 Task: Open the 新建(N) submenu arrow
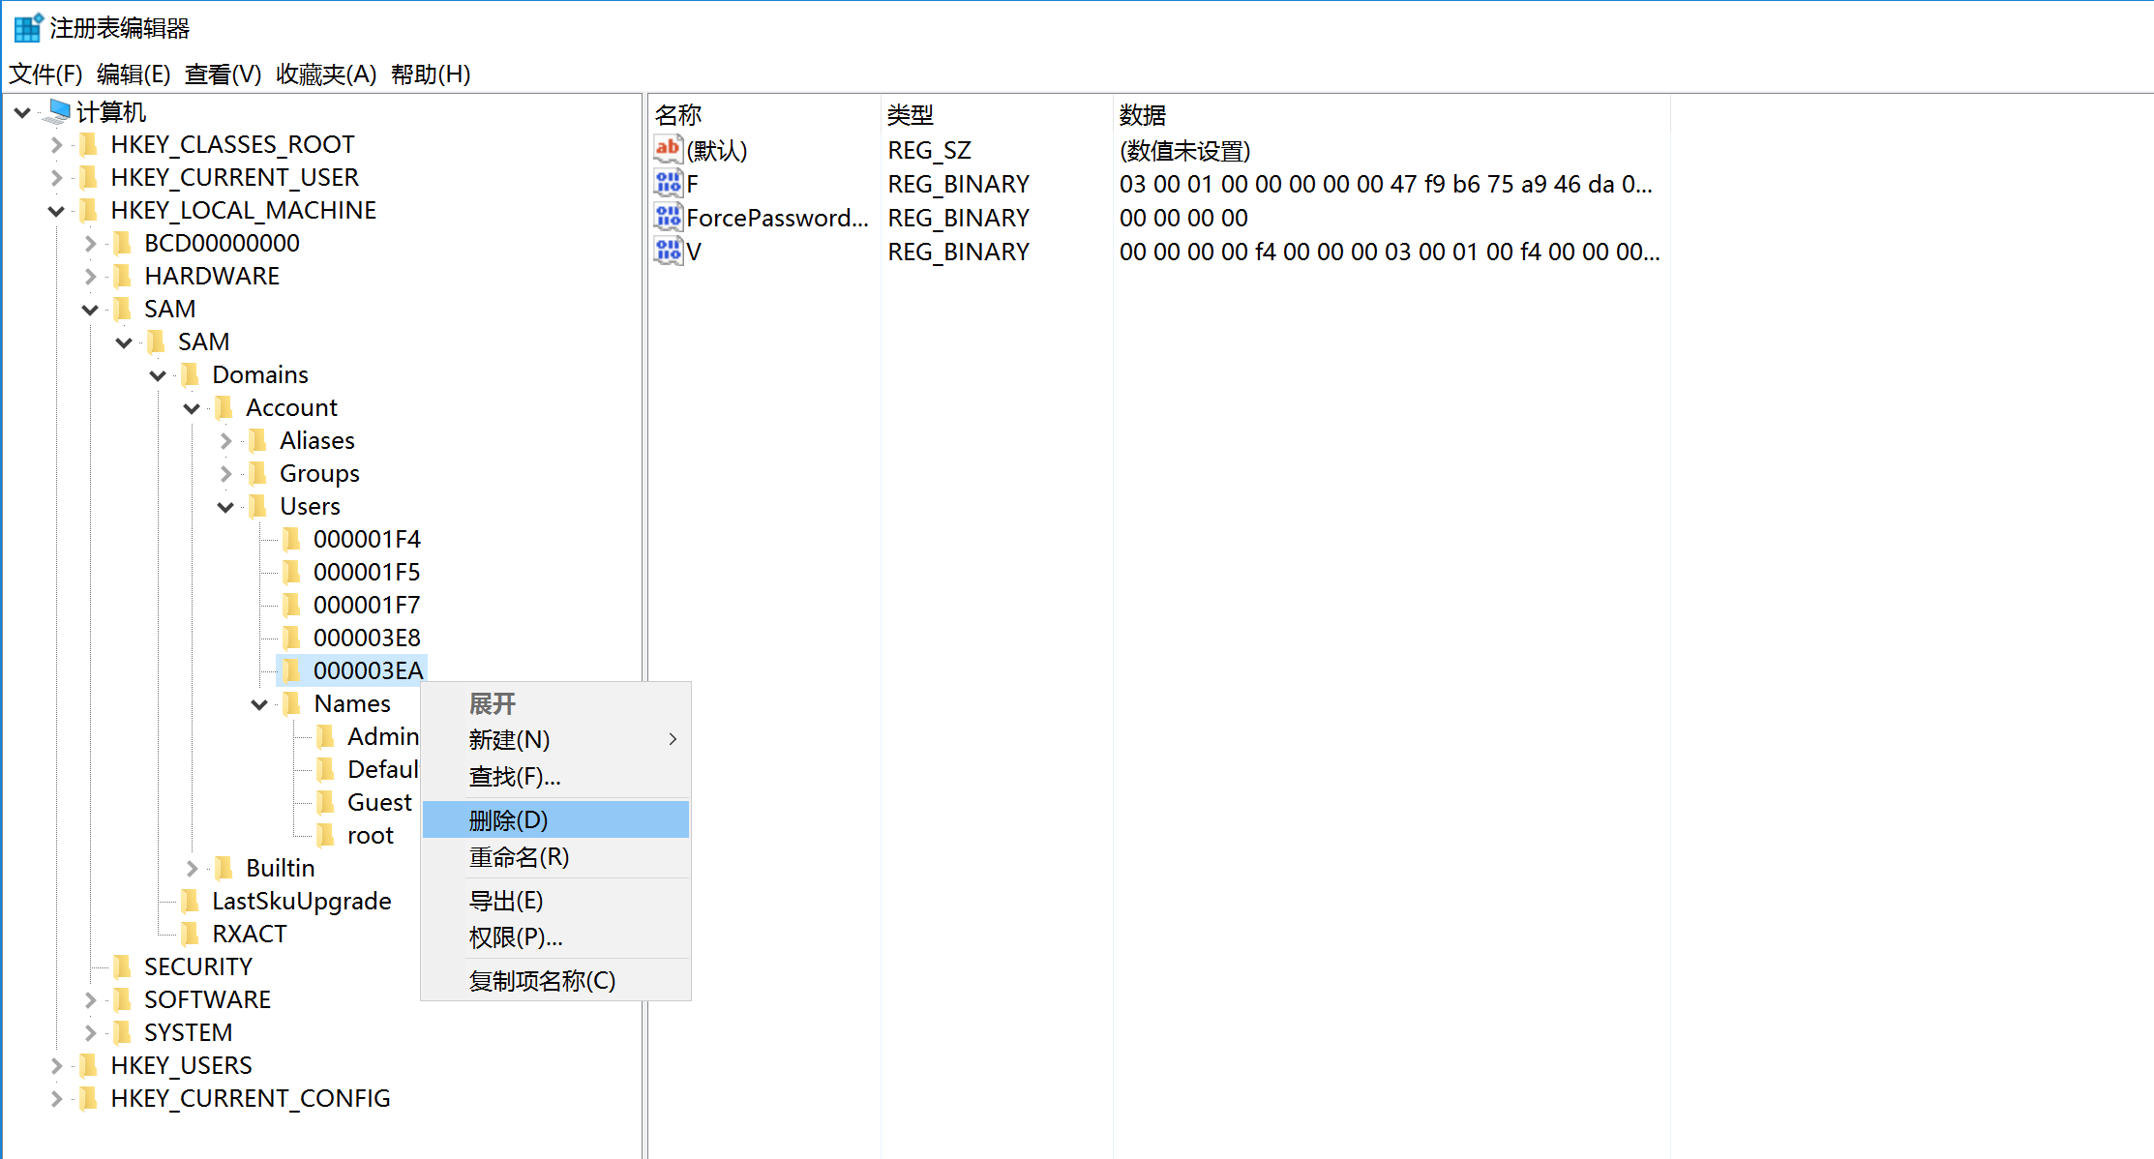673,739
